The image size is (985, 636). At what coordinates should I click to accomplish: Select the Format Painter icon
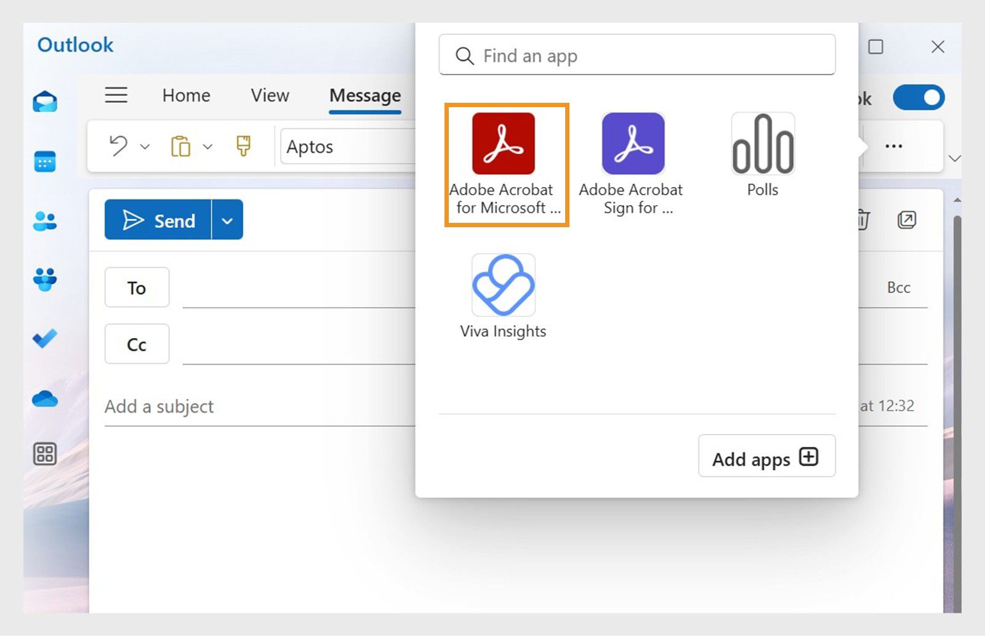pyautogui.click(x=244, y=146)
